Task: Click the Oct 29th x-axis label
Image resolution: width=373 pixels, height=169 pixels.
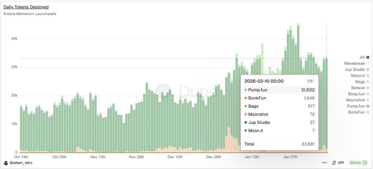Action: point(60,157)
